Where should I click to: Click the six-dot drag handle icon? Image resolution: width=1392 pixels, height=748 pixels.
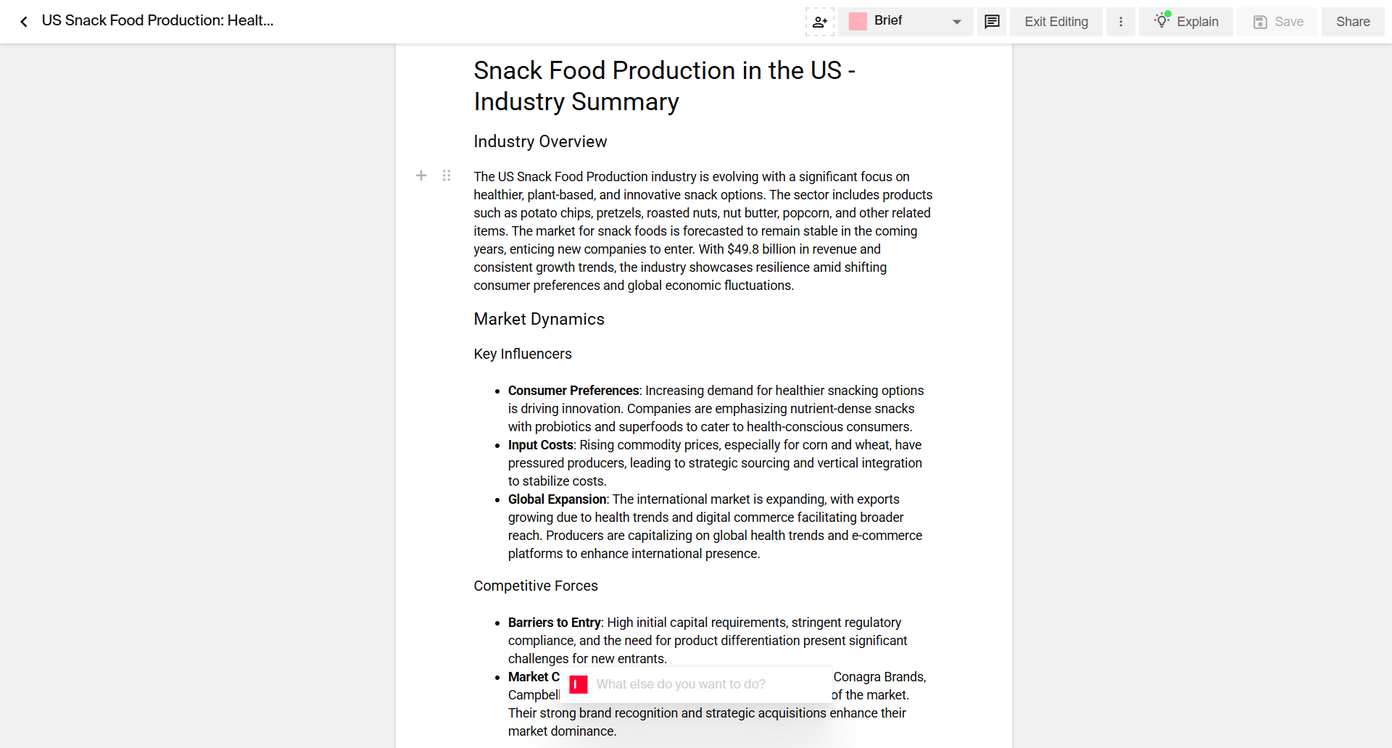[446, 175]
